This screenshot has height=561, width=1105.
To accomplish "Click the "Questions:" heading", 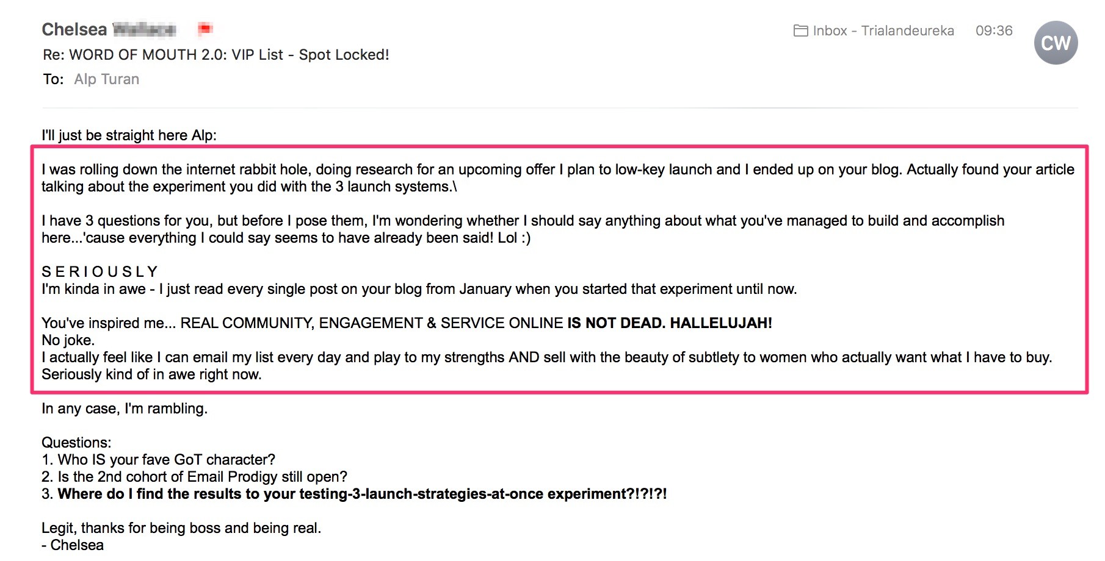I will pyautogui.click(x=76, y=443).
